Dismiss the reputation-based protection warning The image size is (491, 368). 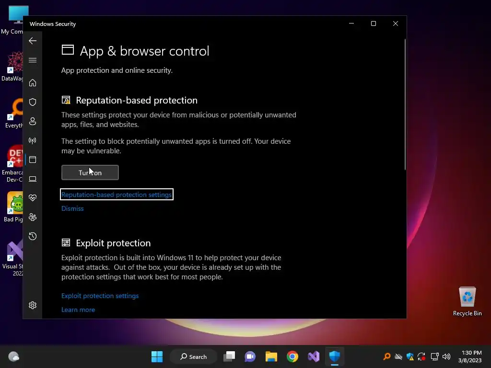point(72,208)
